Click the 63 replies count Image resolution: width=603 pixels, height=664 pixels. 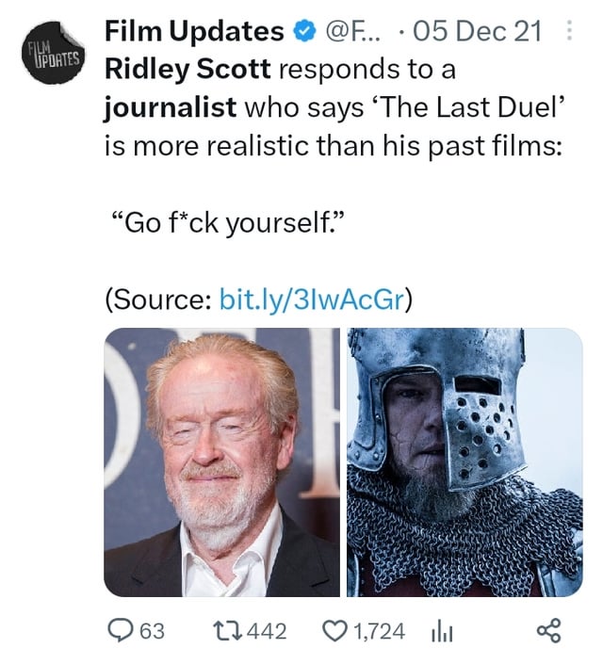[x=152, y=631]
